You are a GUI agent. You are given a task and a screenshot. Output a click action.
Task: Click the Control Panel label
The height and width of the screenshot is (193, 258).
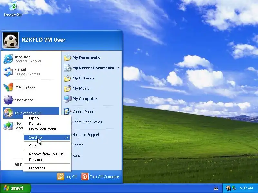[x=83, y=112]
